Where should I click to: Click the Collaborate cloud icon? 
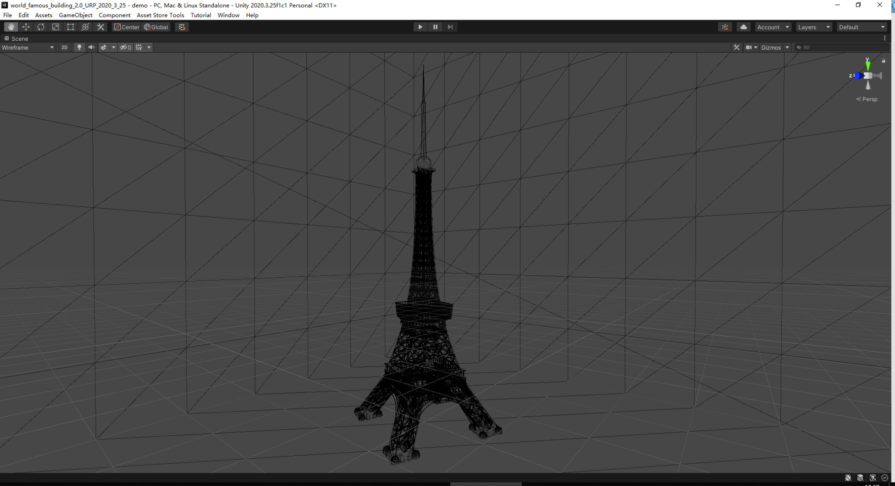point(743,27)
